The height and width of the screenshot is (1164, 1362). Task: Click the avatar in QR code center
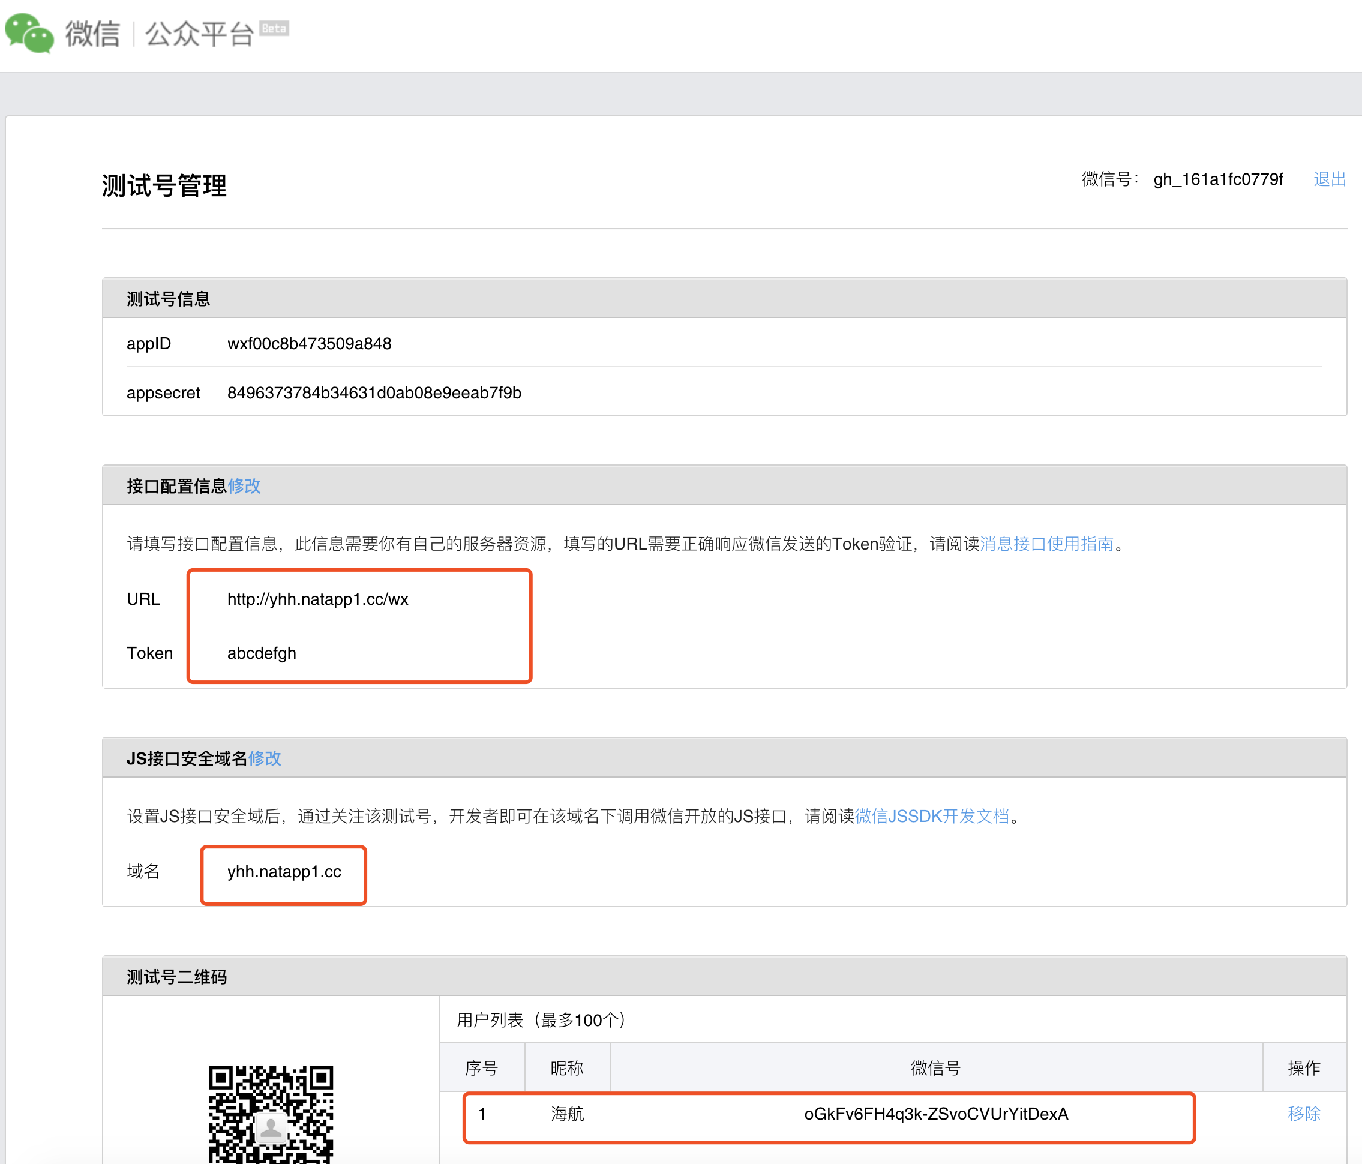(x=271, y=1128)
